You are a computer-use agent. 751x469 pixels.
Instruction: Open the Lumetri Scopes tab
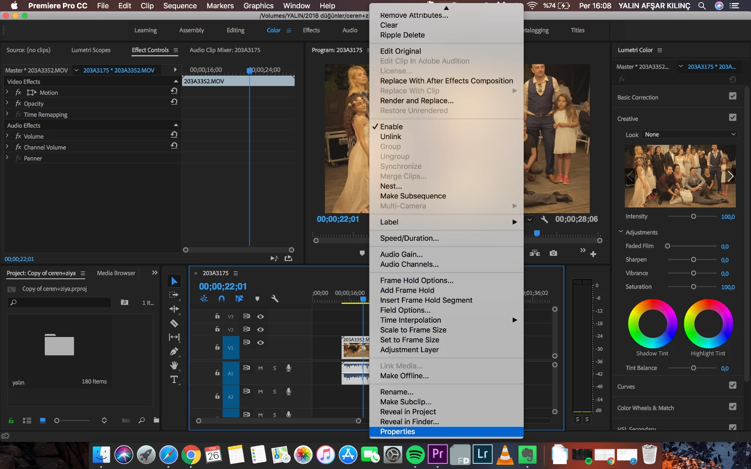coord(91,50)
